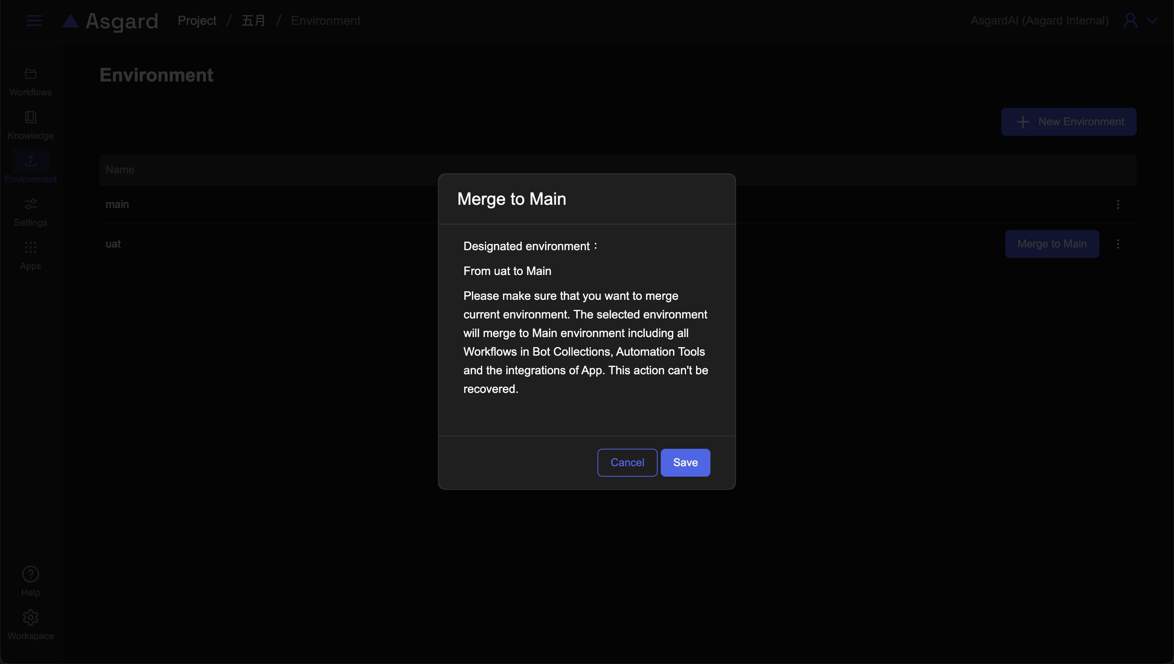Go to Project breadcrumb

197,21
